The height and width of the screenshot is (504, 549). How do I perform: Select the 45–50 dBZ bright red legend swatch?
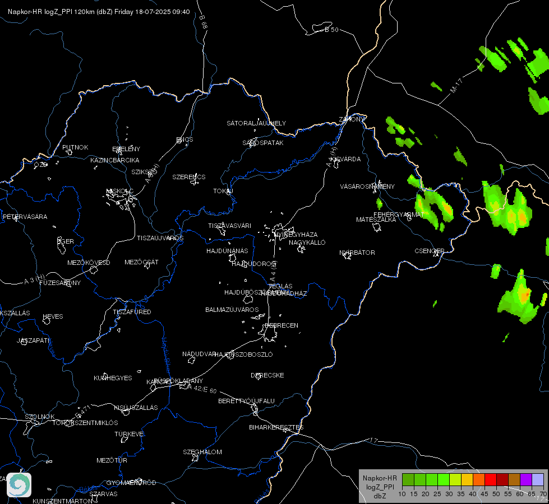tap(491, 479)
